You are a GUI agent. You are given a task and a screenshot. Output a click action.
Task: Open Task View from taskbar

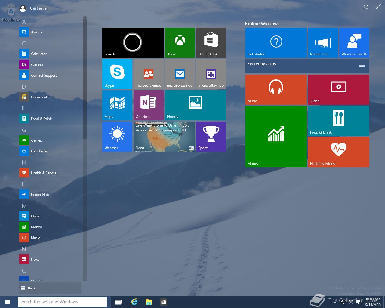tap(119, 302)
